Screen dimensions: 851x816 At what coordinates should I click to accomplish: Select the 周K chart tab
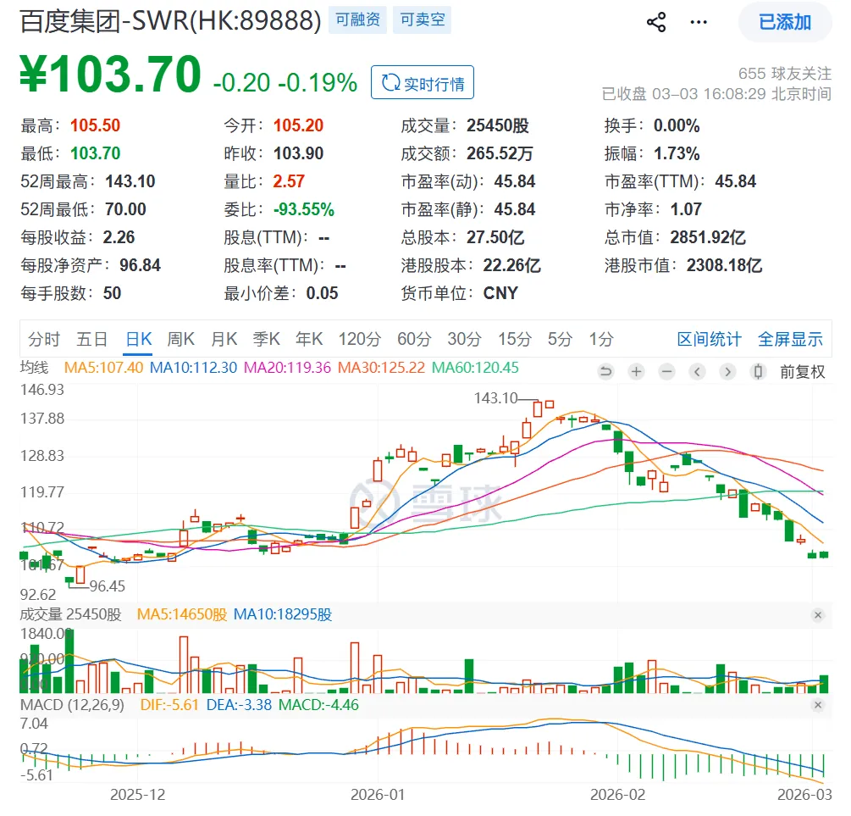coord(180,339)
